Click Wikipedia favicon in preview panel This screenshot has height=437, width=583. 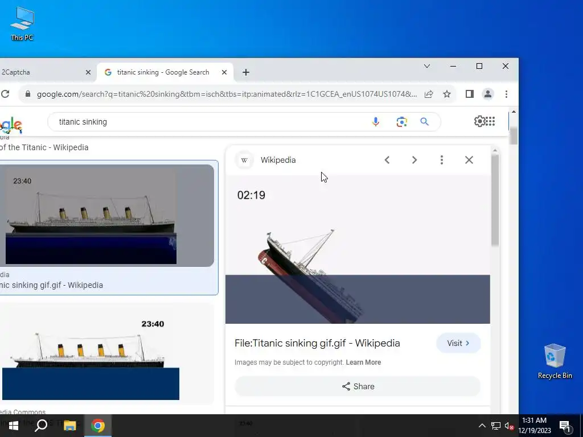tap(244, 160)
